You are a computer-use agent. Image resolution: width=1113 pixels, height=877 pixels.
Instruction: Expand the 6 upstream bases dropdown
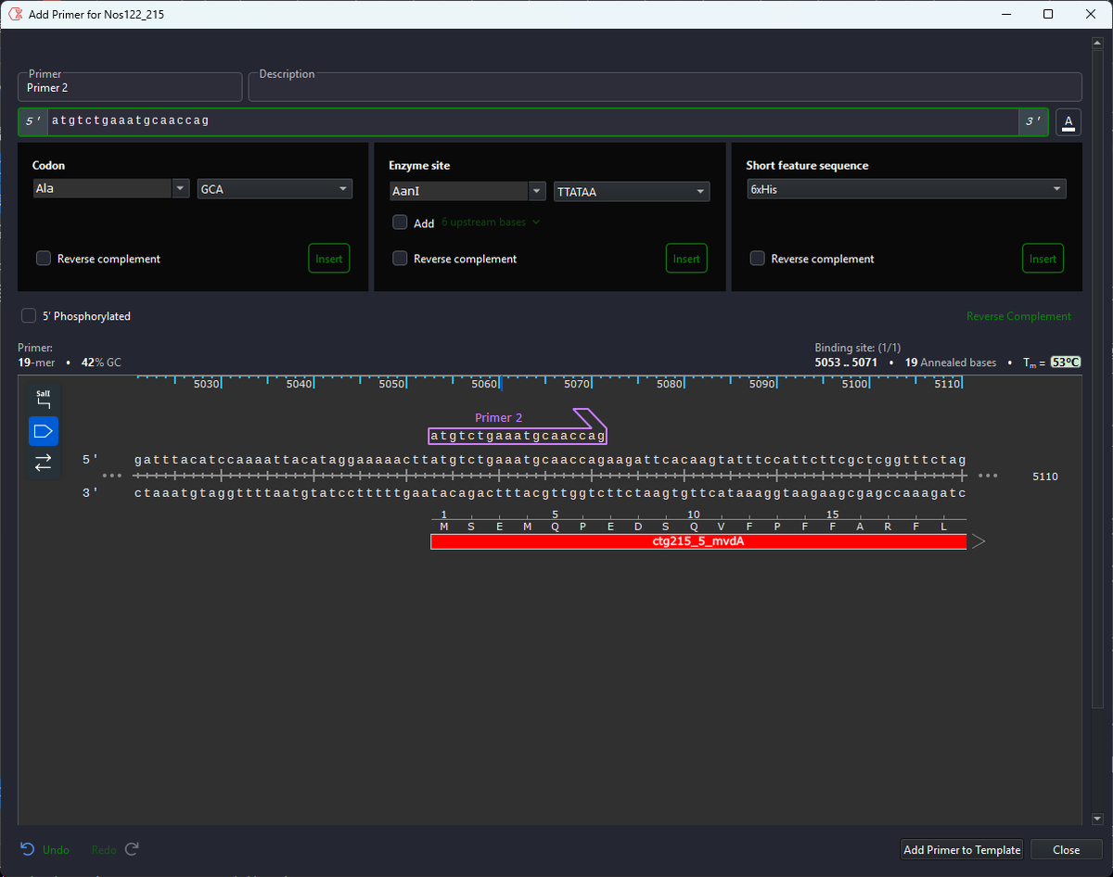[491, 222]
